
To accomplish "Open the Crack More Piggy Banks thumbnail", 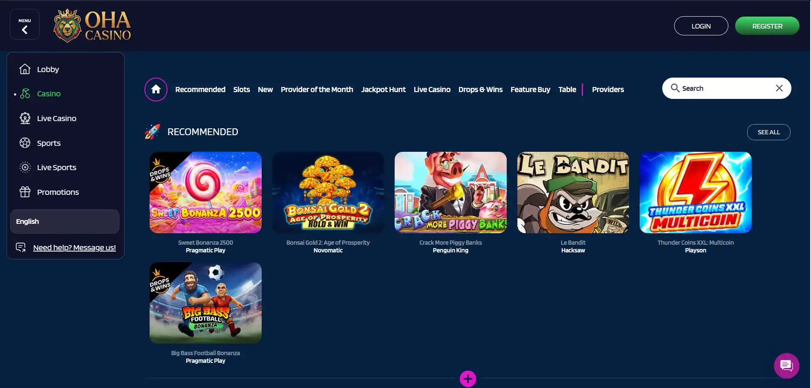I will tap(450, 192).
